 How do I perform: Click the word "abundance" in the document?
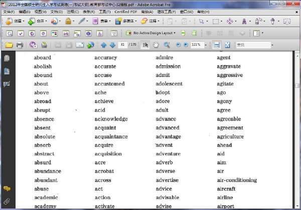tap(48, 171)
